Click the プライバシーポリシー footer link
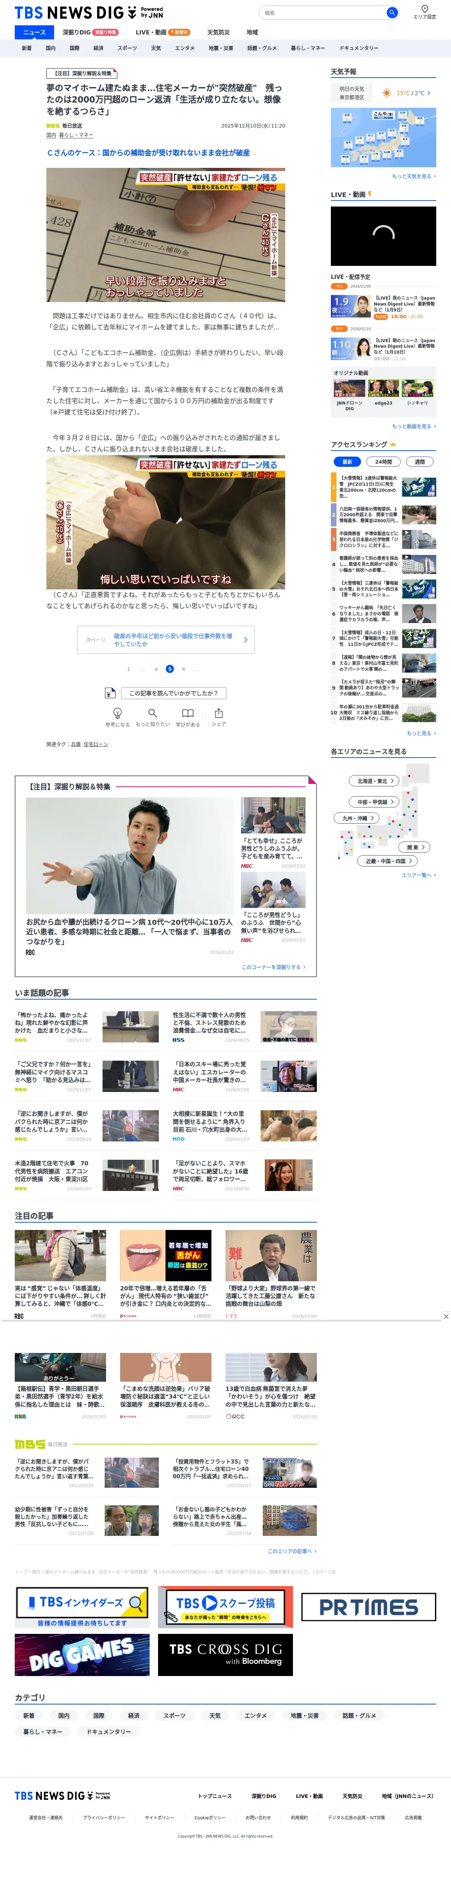Image resolution: width=451 pixels, height=1885 pixels. point(103,1818)
